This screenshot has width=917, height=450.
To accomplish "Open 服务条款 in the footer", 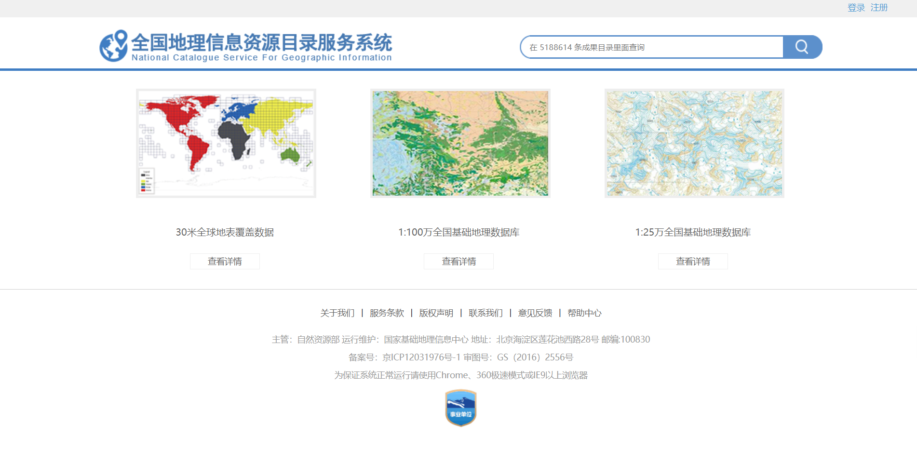I will pyautogui.click(x=387, y=313).
